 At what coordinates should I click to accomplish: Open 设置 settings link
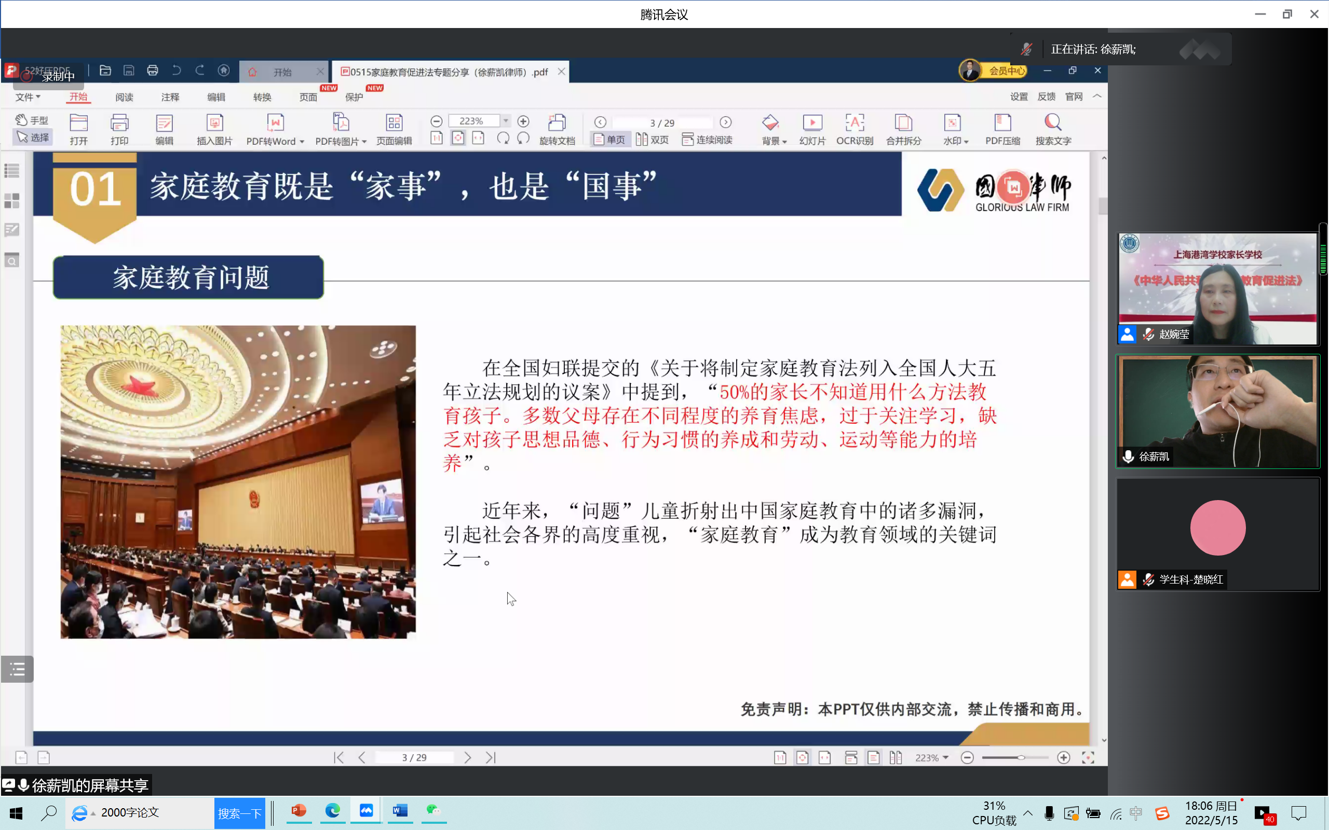[1019, 96]
